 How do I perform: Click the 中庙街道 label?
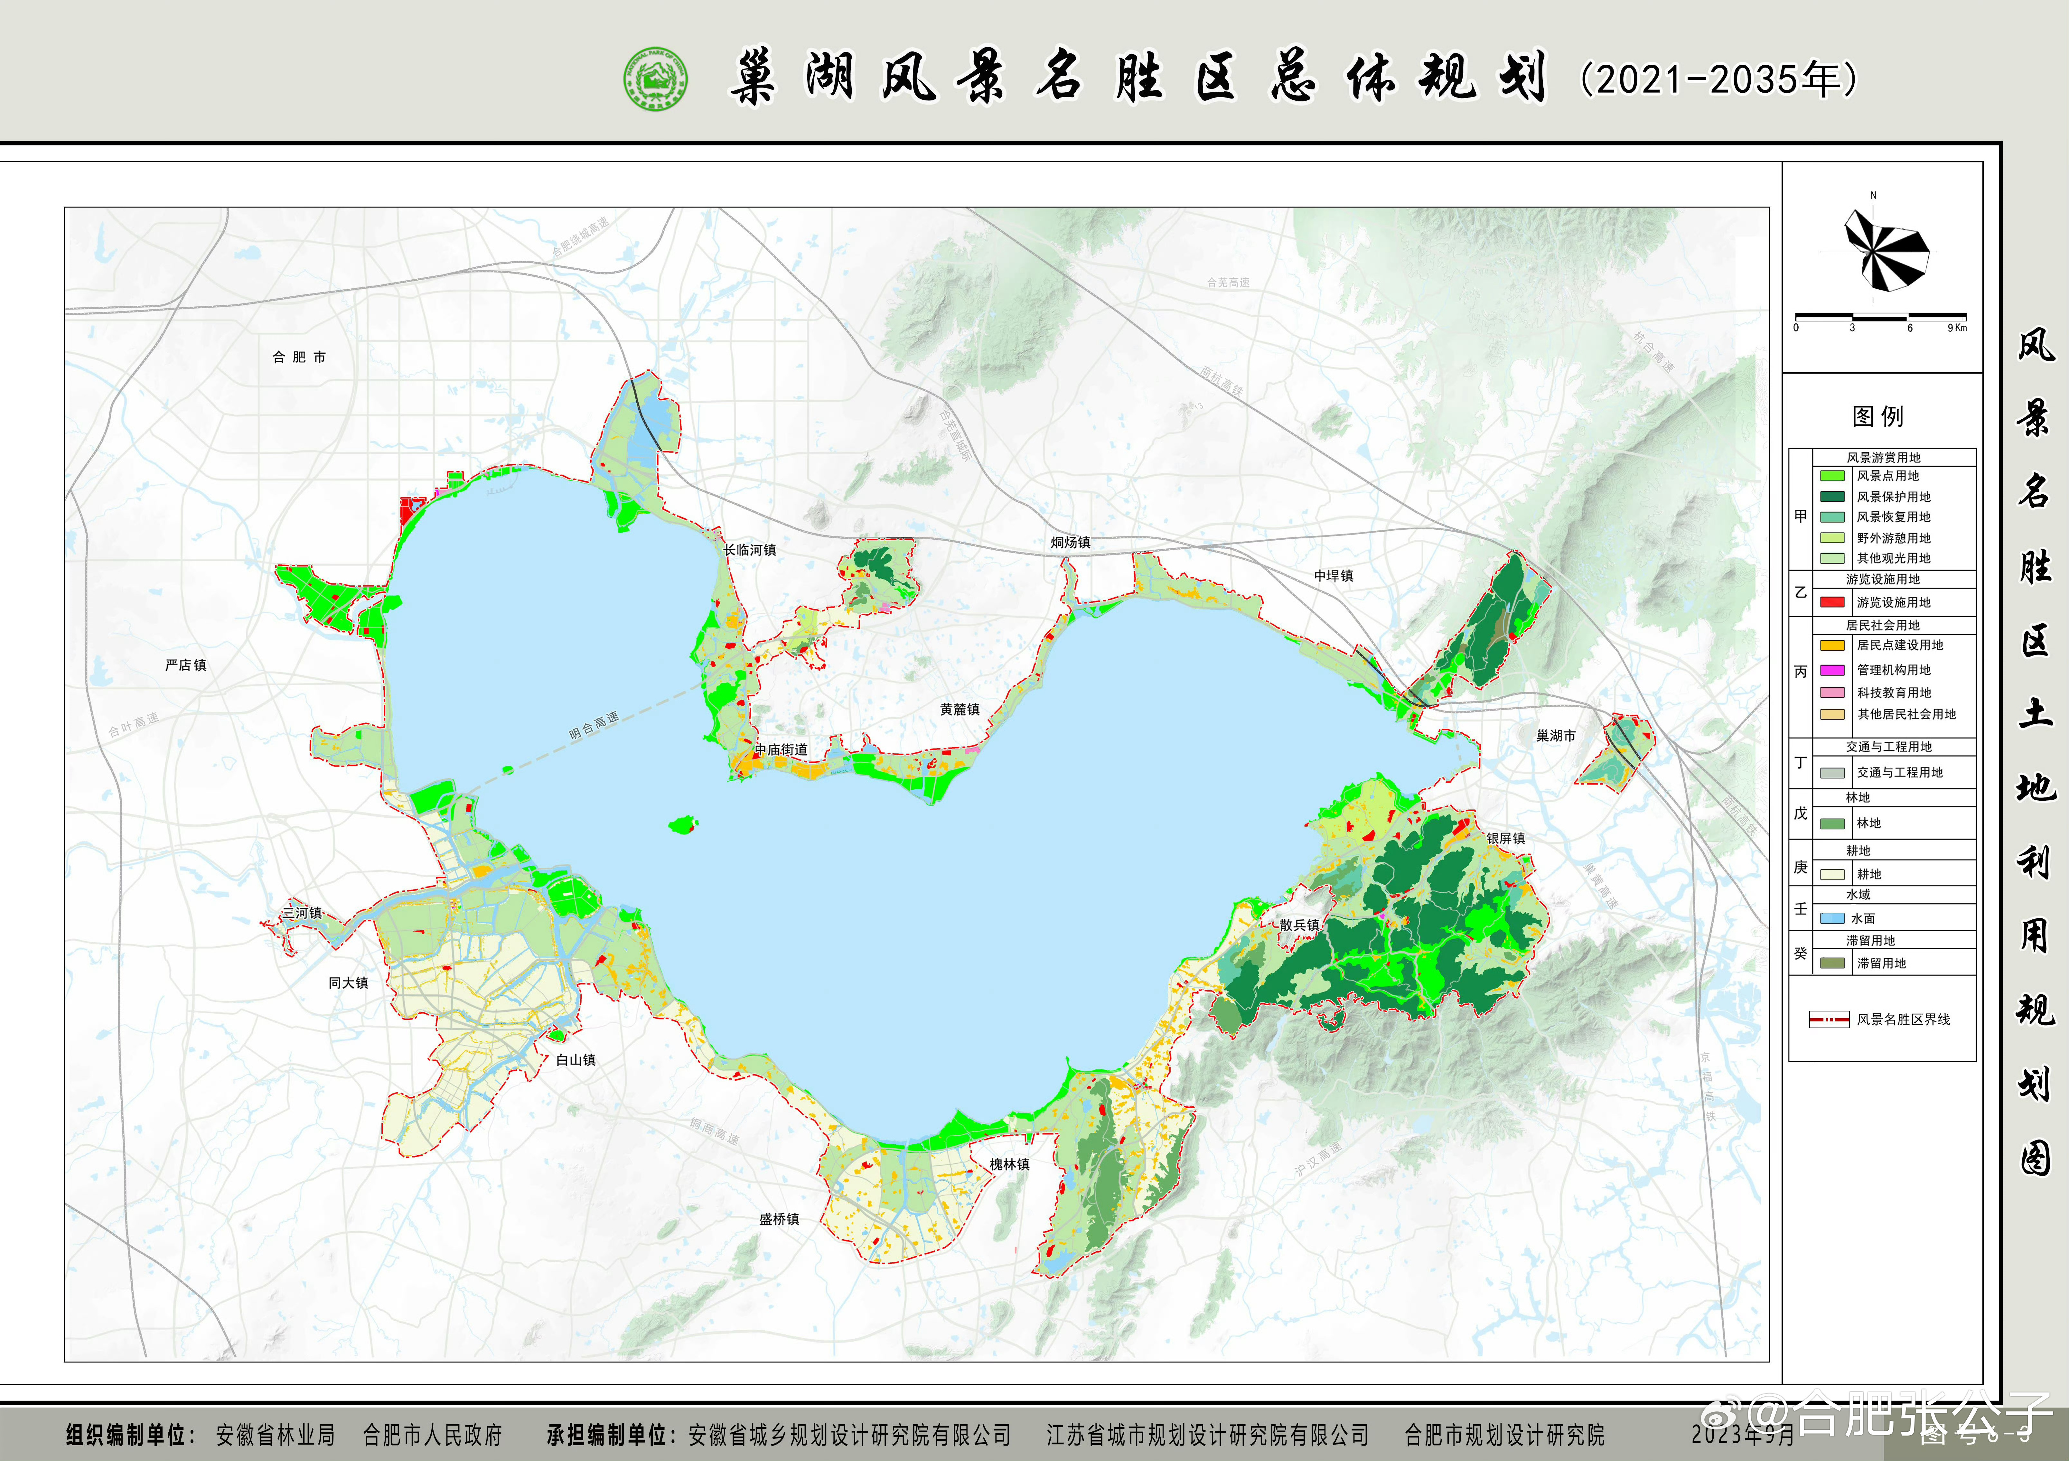[781, 749]
